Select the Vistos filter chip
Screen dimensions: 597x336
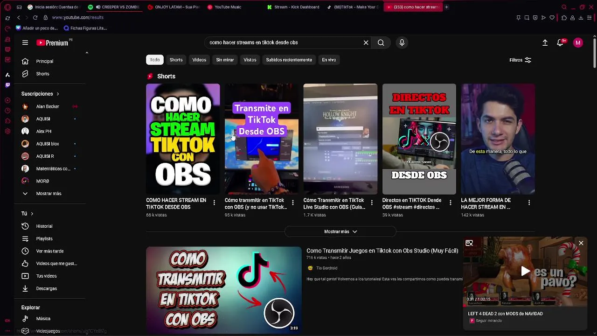250,60
